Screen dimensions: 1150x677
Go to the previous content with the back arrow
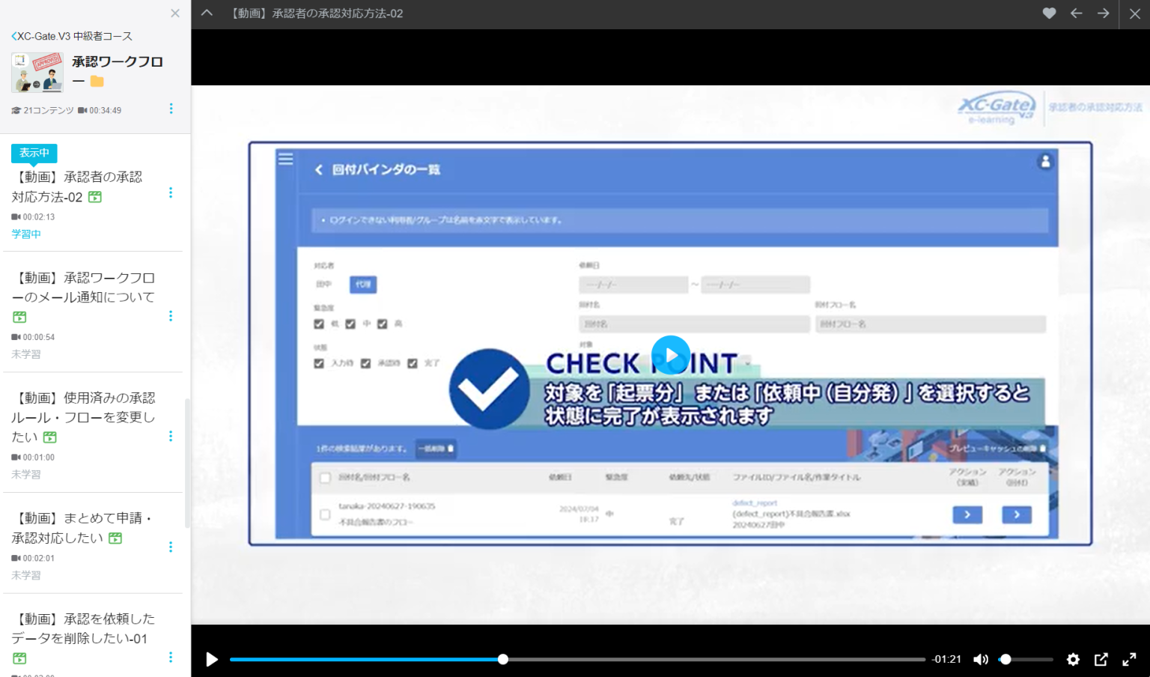coord(1076,13)
